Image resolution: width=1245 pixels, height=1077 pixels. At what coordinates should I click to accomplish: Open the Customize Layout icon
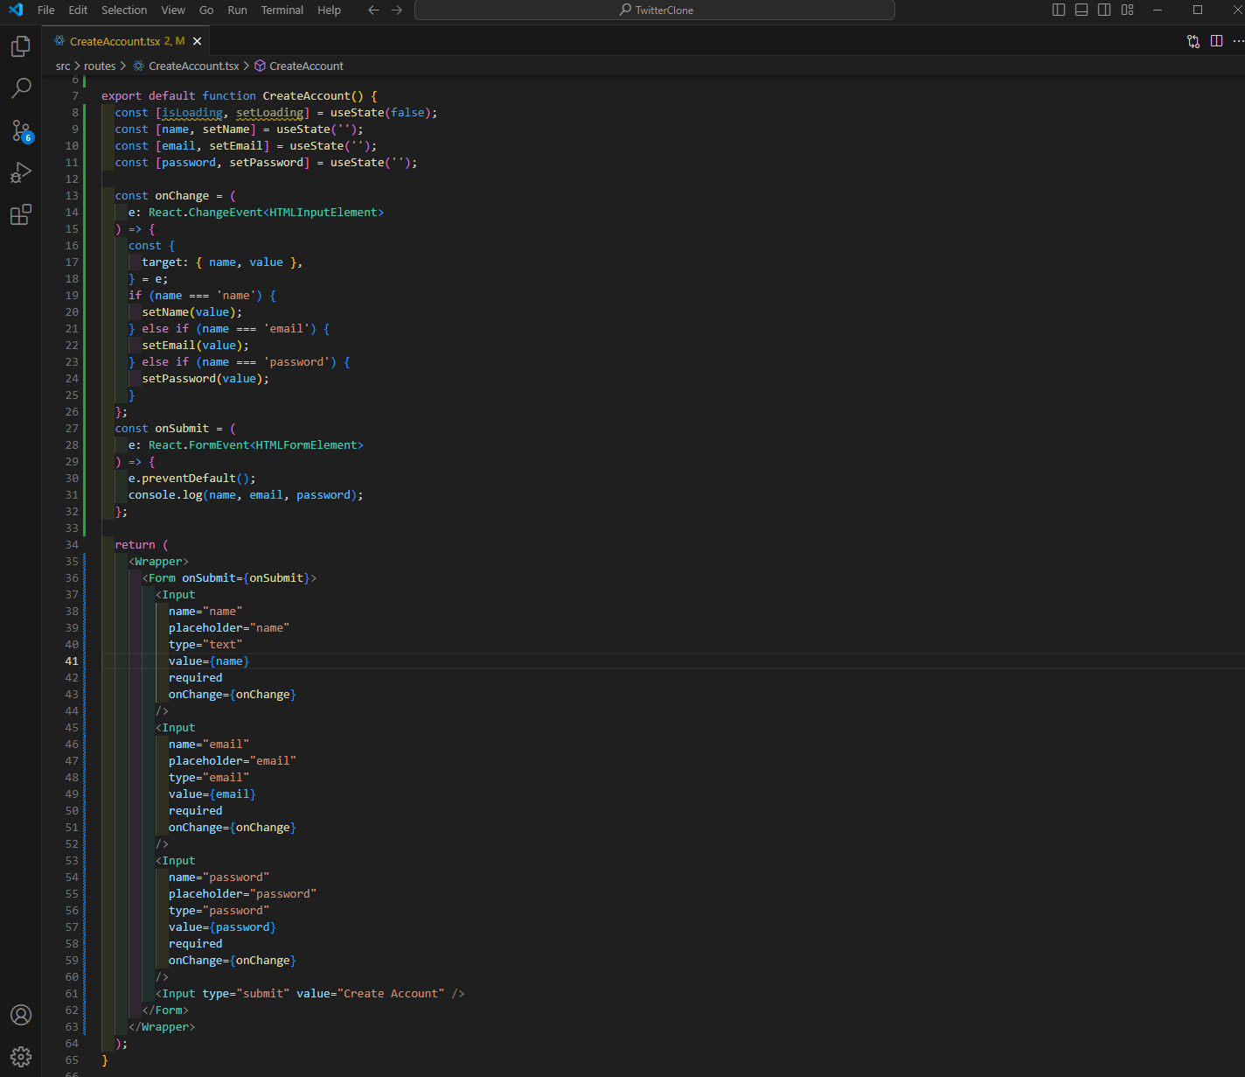pyautogui.click(x=1128, y=10)
